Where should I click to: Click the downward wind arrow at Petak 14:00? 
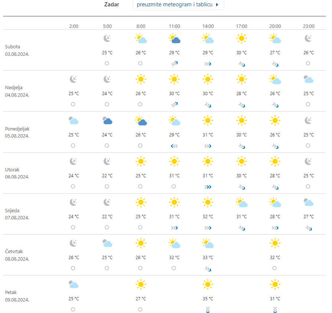[208, 310]
